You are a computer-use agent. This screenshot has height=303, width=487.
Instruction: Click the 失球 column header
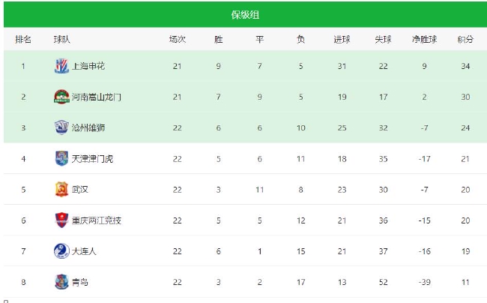[383, 39]
